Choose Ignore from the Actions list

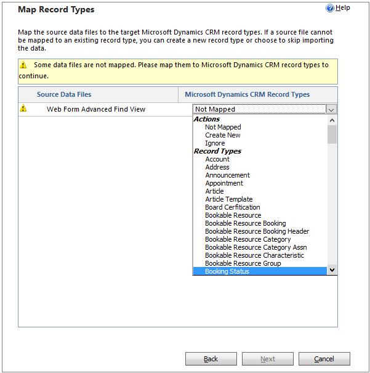coord(215,143)
